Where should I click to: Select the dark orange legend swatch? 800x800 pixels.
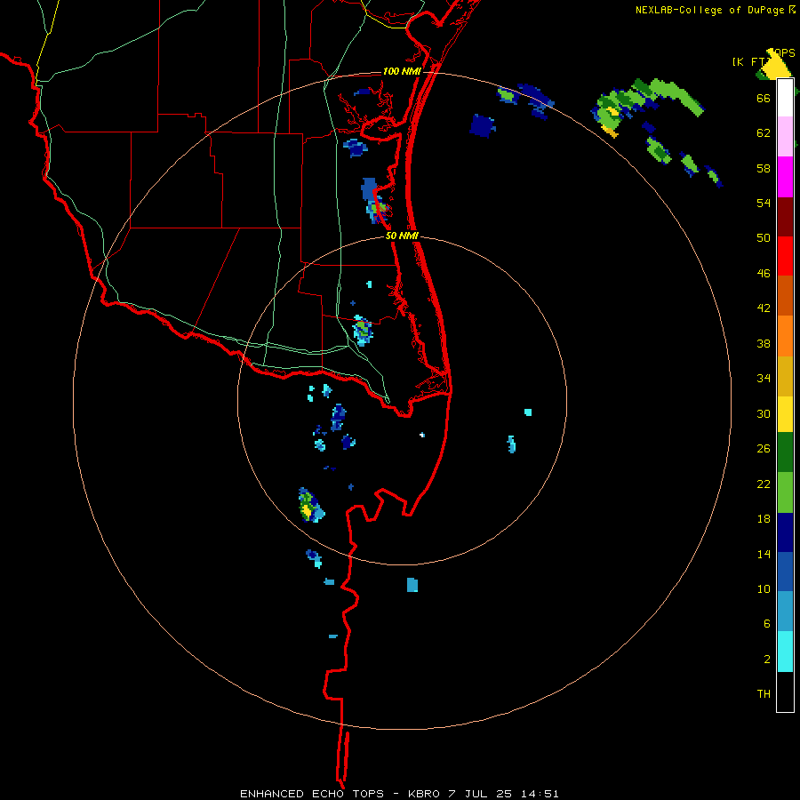coord(785,295)
